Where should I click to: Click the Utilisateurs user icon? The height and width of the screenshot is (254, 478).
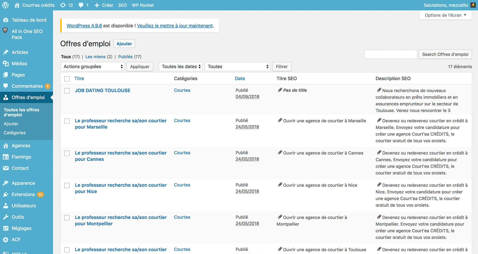6,206
